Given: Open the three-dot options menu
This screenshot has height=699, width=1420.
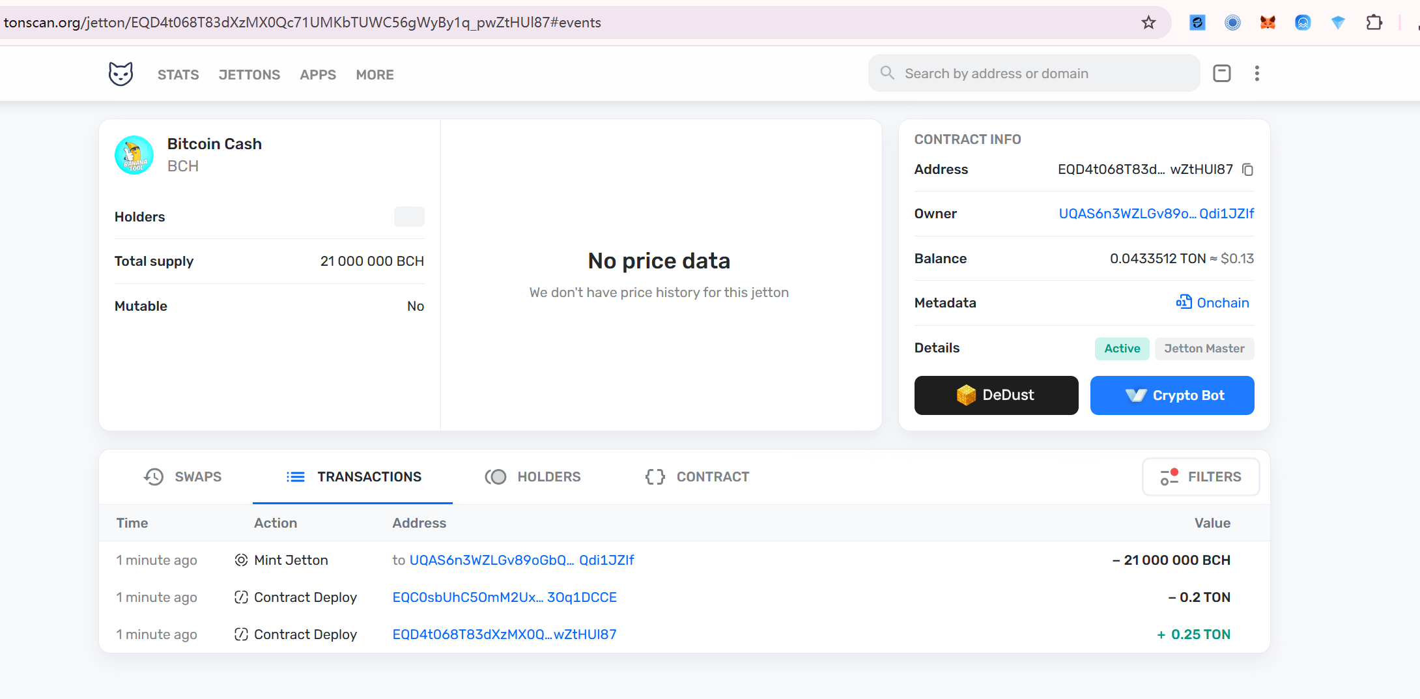Looking at the screenshot, I should [x=1257, y=74].
